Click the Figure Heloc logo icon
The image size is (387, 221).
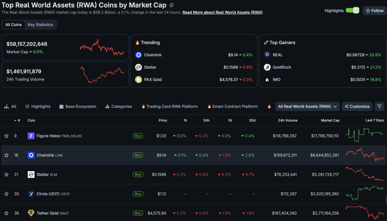(31, 136)
